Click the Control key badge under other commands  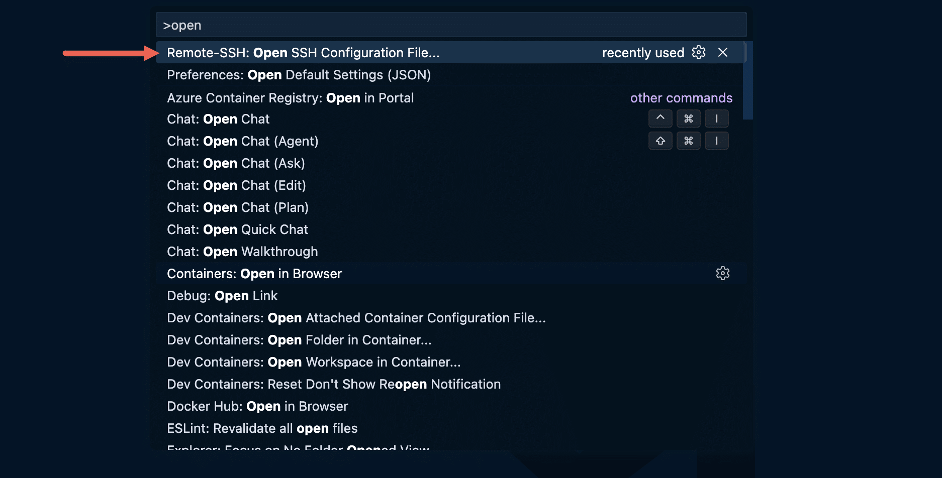[x=660, y=118]
